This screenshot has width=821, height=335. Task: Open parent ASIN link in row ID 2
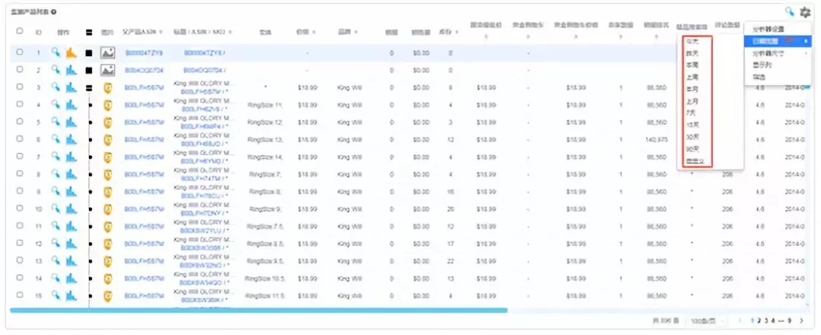(144, 70)
